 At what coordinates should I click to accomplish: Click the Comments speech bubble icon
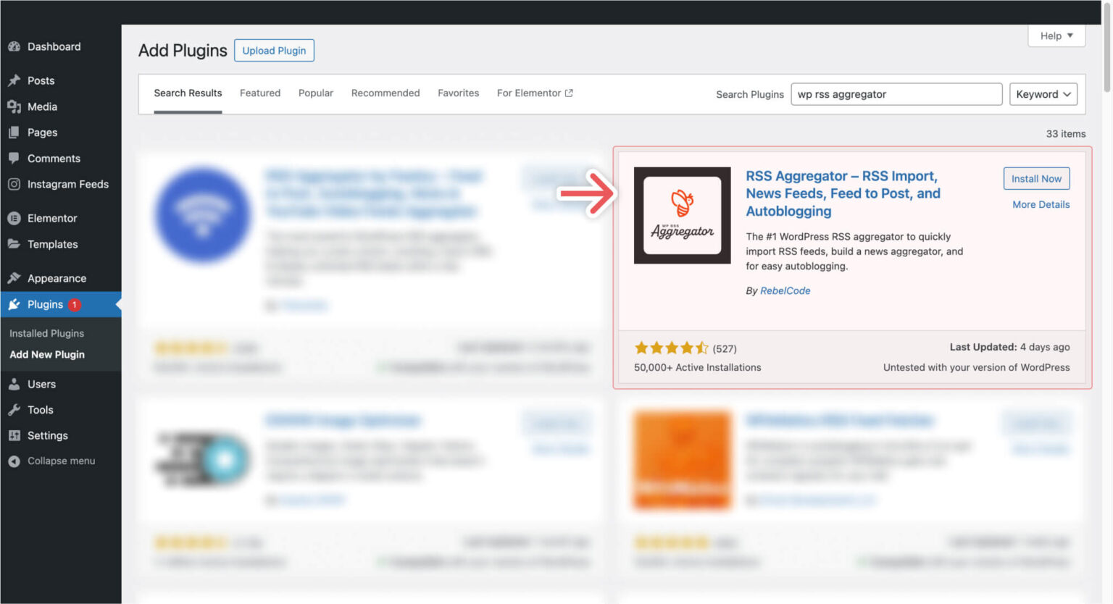click(14, 158)
